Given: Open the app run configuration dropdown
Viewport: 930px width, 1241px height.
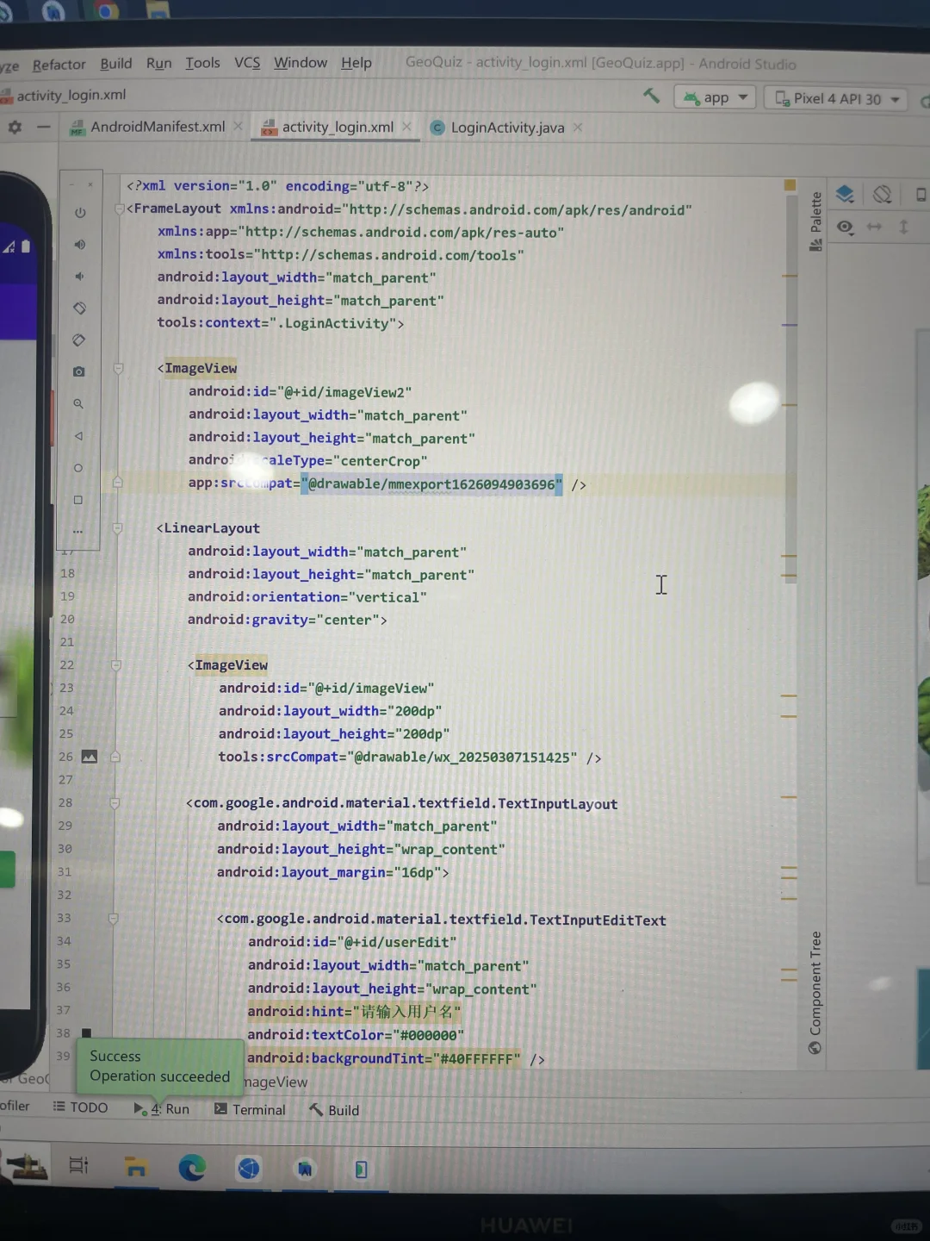Looking at the screenshot, I should 715,97.
